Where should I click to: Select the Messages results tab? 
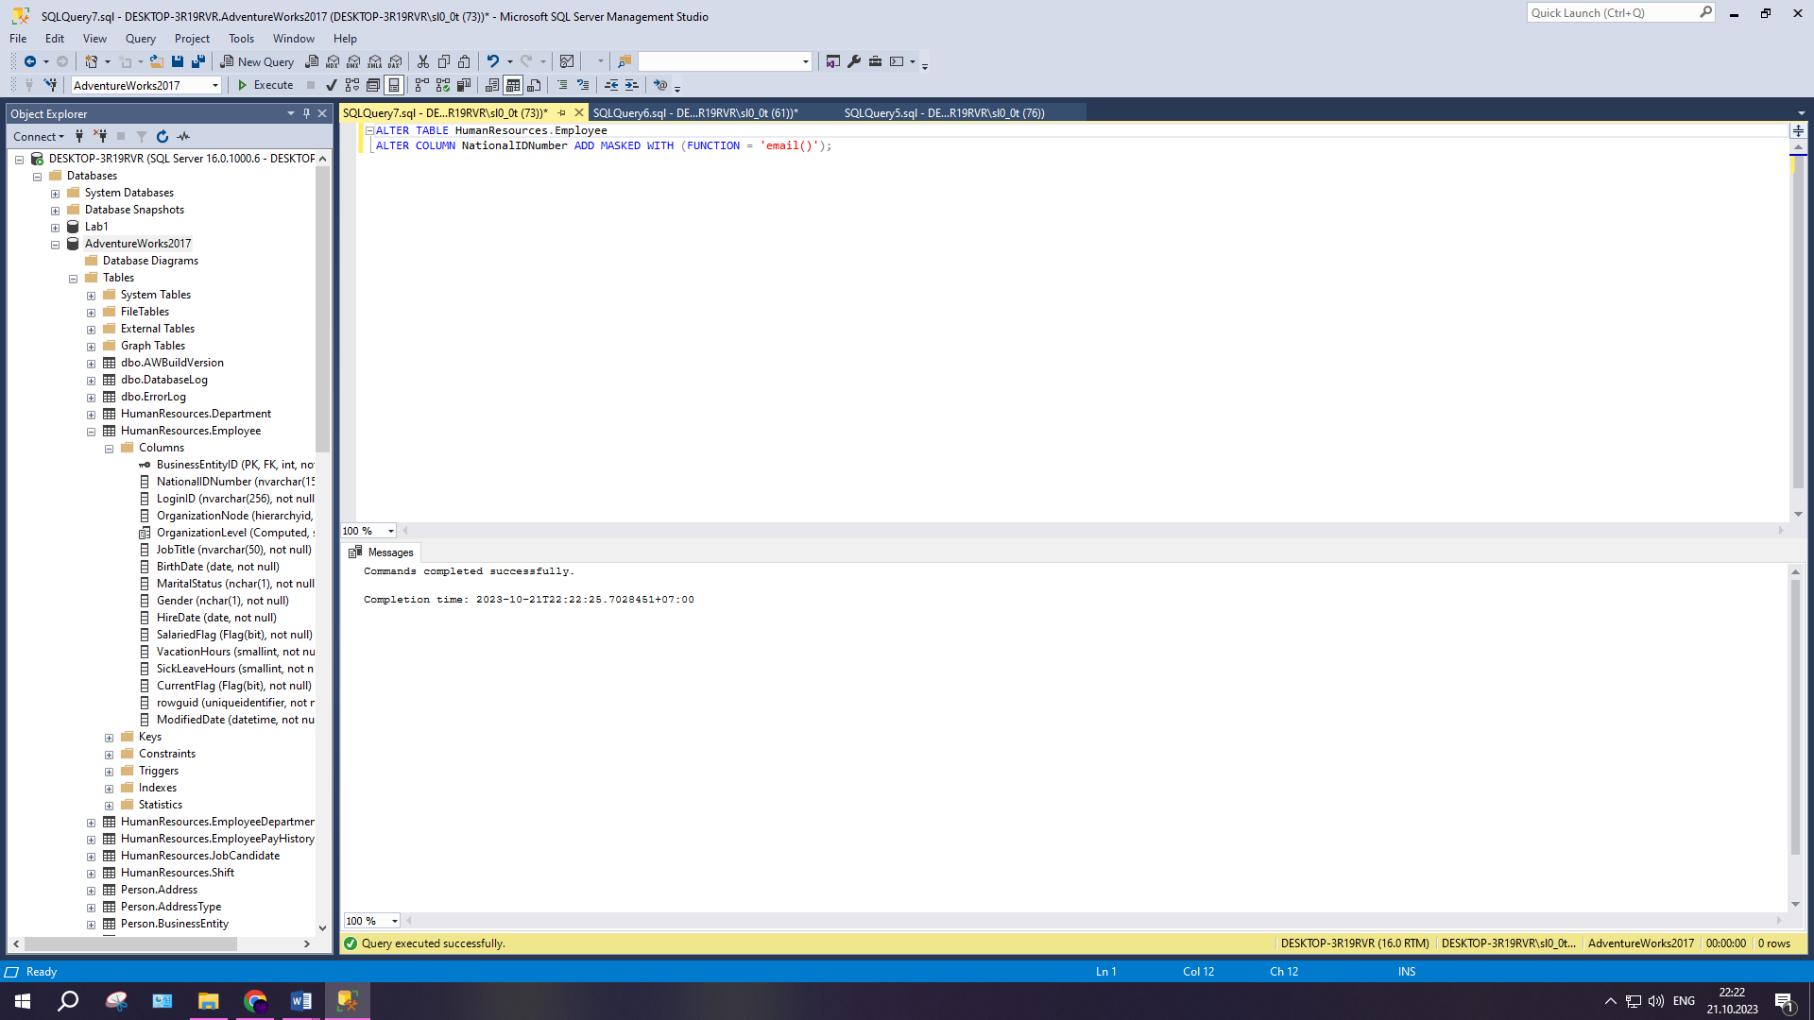[x=382, y=552]
